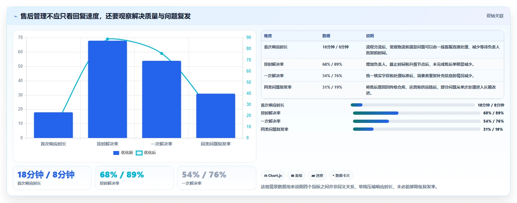Click the 维度 column header
The image size is (517, 203).
(x=268, y=36)
